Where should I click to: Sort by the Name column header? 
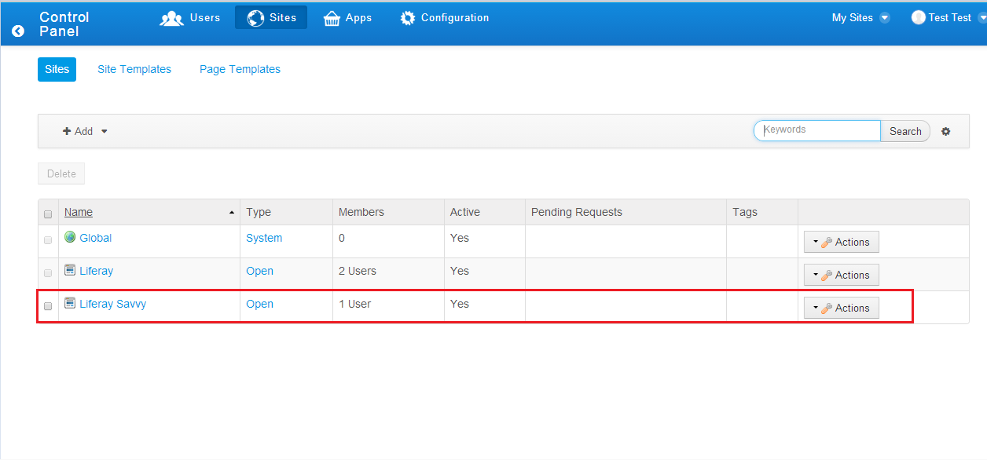[x=79, y=212]
